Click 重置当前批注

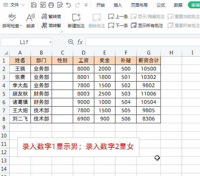click(184, 16)
